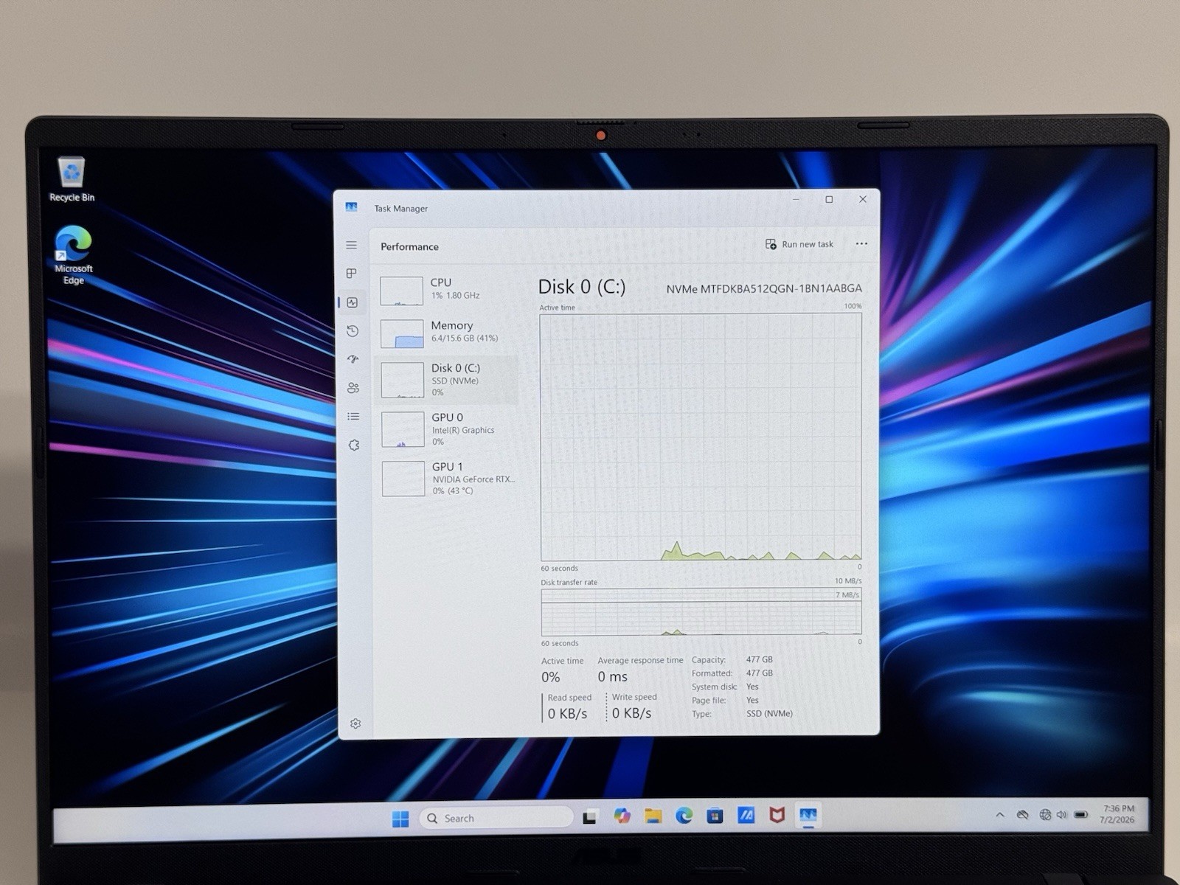
Task: Close the Task Manager window
Action: point(862,199)
